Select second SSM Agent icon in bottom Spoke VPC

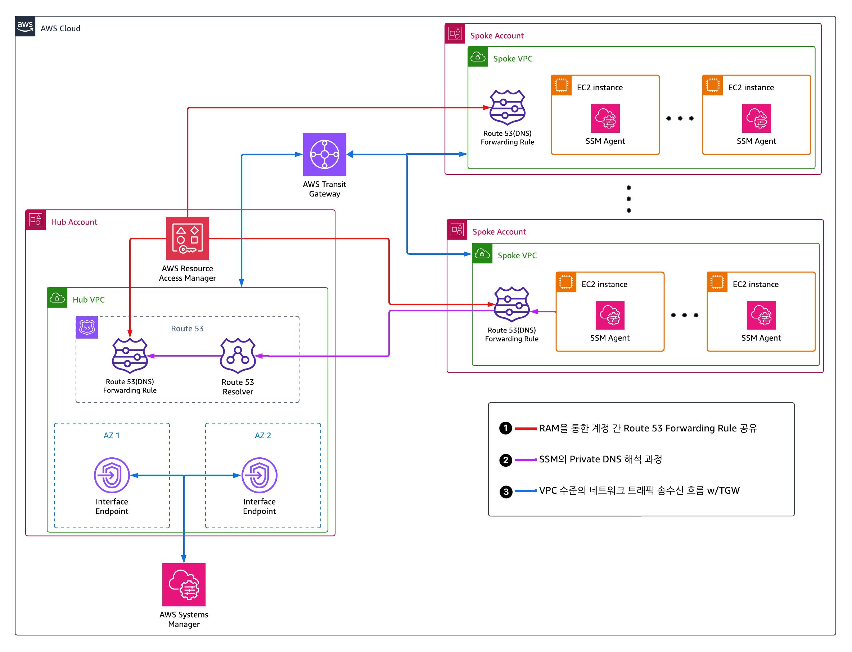[x=761, y=315]
